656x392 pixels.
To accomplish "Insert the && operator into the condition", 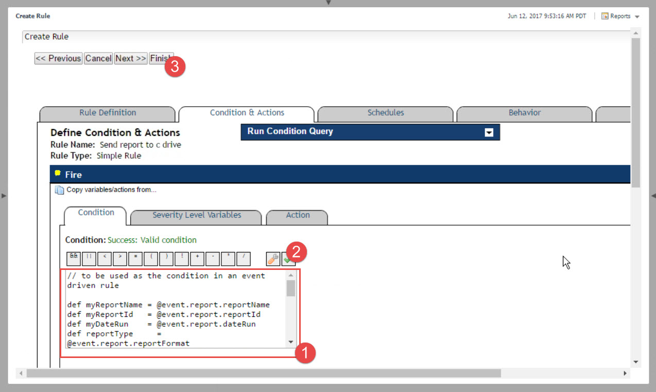I will click(74, 258).
